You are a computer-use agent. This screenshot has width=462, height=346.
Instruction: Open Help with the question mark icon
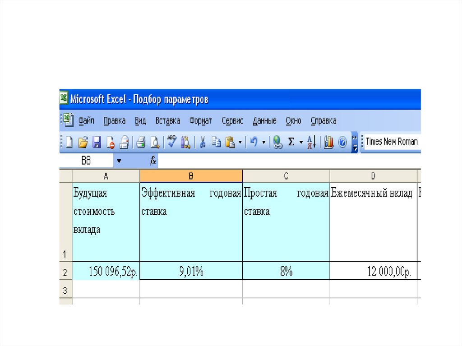pos(342,143)
